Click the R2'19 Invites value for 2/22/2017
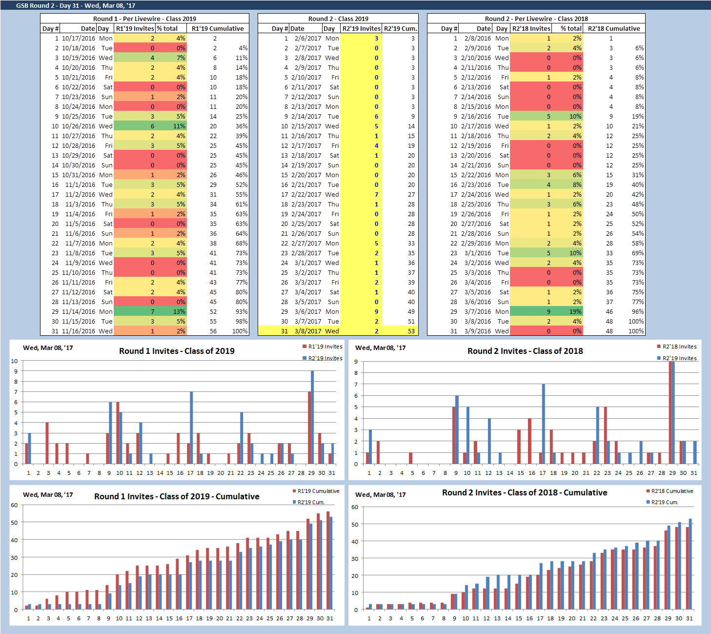Viewport: 711px width, 634px height. (x=376, y=194)
